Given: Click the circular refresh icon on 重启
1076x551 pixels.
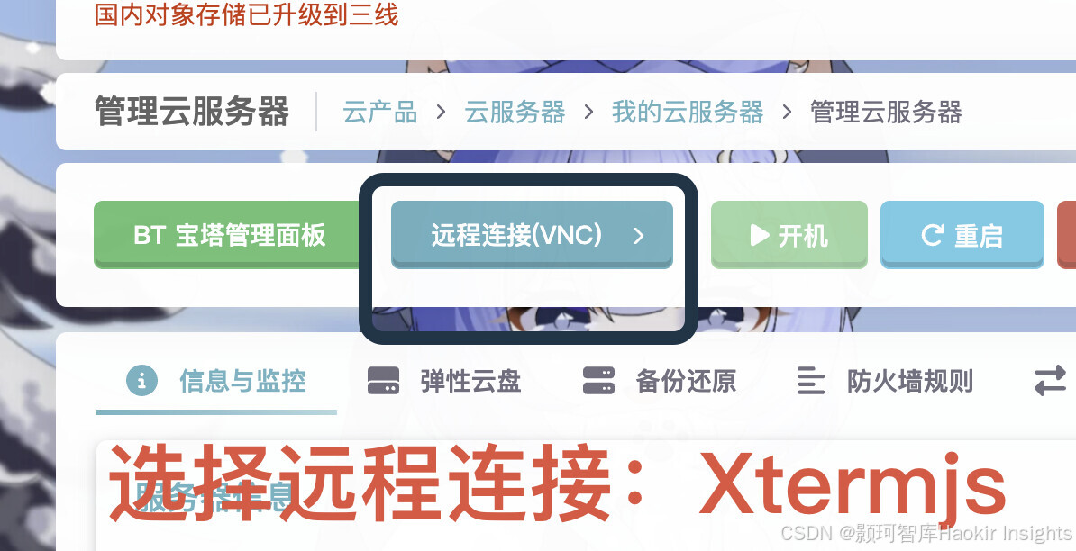Looking at the screenshot, I should [x=932, y=235].
